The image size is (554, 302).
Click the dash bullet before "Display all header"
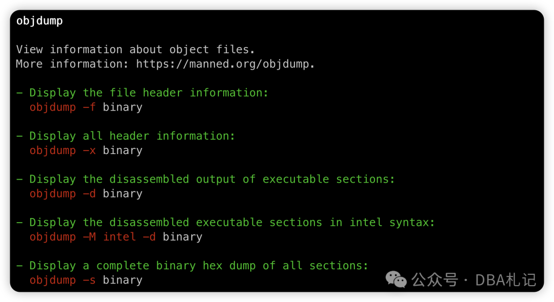tap(19, 136)
